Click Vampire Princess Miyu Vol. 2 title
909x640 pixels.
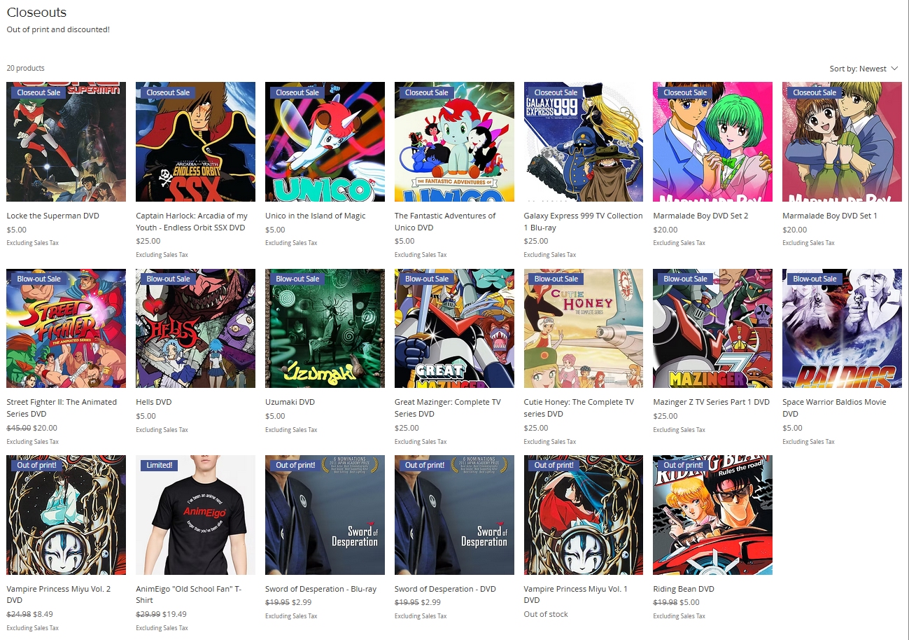pyautogui.click(x=59, y=594)
